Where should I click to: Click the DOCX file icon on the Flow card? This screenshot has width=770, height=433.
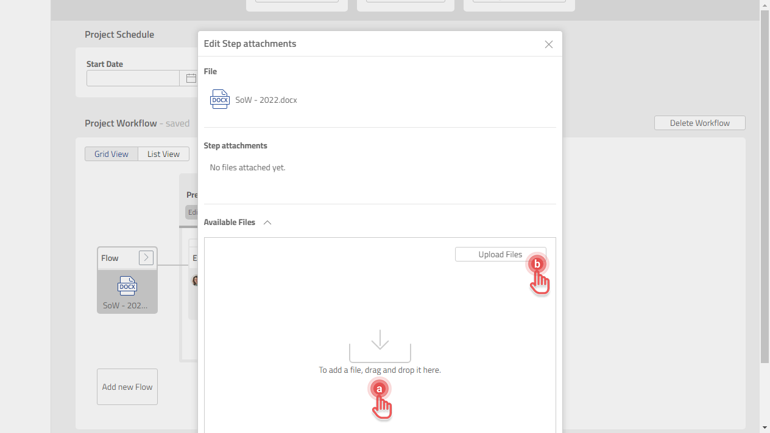coord(127,286)
